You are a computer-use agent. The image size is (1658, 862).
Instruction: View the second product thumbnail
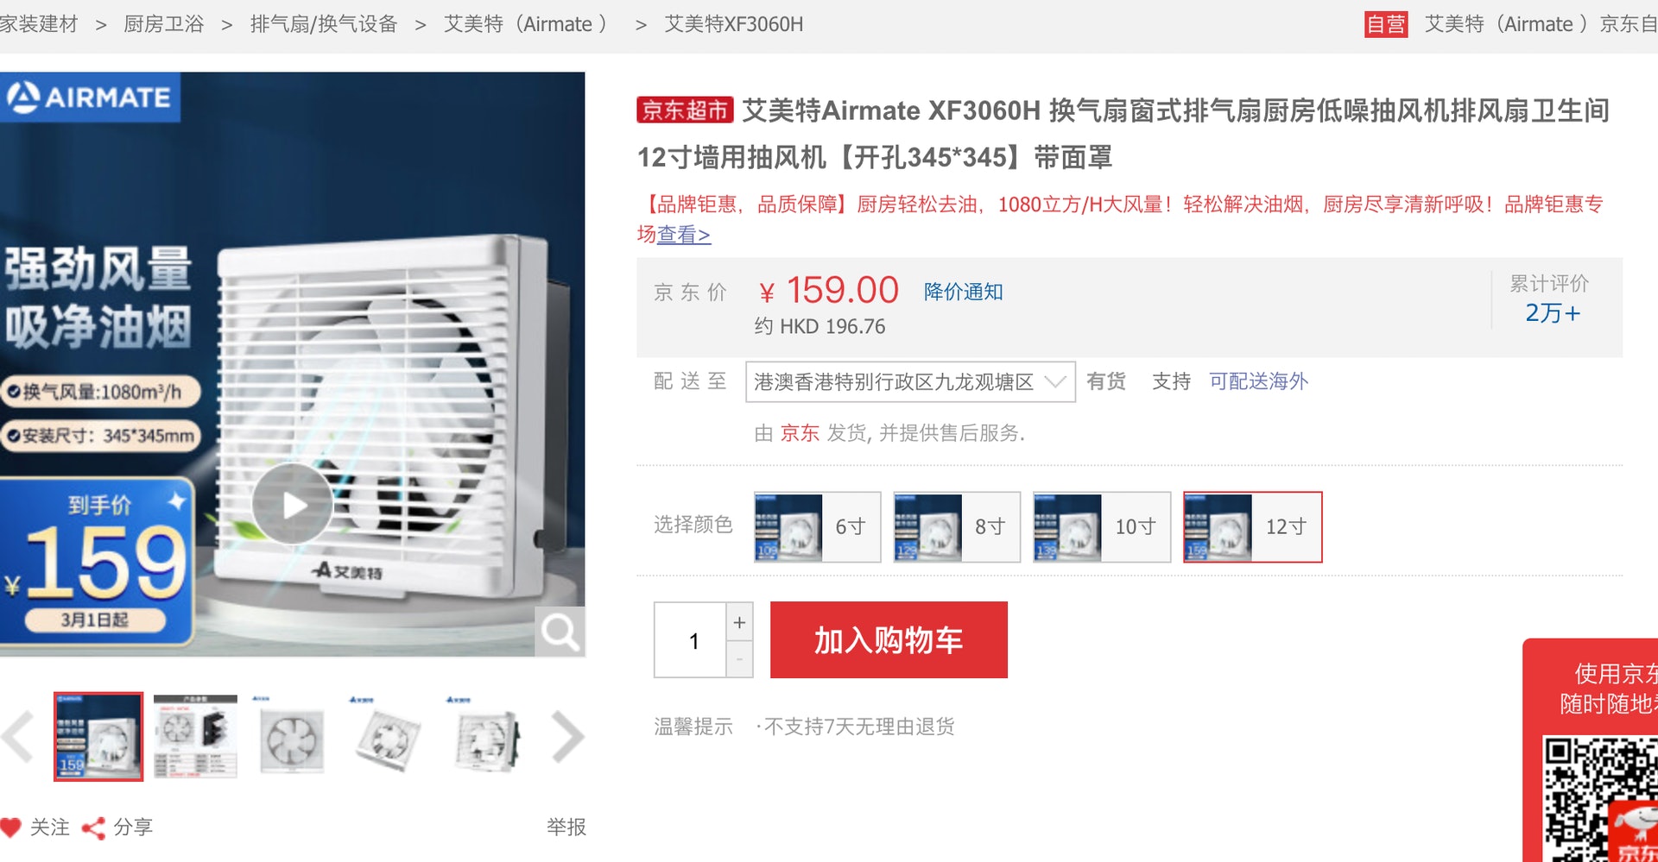click(195, 737)
